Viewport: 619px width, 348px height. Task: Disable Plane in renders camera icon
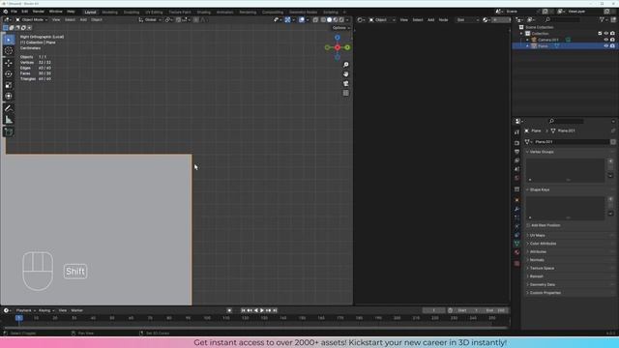click(x=612, y=46)
